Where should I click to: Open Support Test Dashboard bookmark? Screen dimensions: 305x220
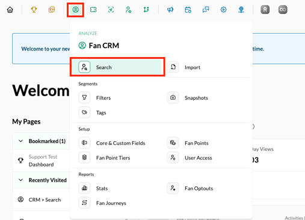pos(41,160)
